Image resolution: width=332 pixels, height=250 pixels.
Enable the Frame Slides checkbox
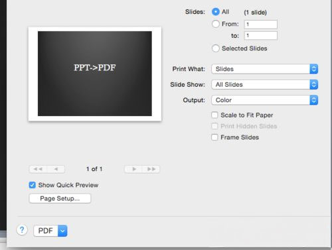pyautogui.click(x=214, y=137)
